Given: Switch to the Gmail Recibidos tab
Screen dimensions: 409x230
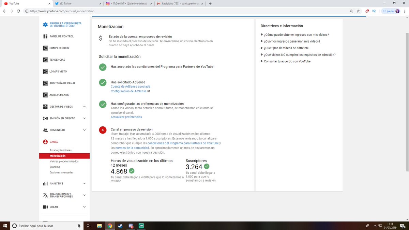Looking at the screenshot, I should point(179,3).
